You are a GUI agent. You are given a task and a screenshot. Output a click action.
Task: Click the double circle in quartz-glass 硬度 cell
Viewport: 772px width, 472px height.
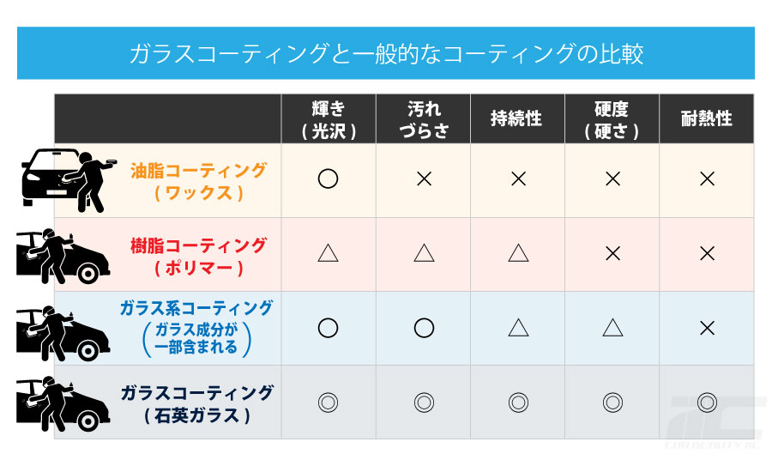pos(612,402)
